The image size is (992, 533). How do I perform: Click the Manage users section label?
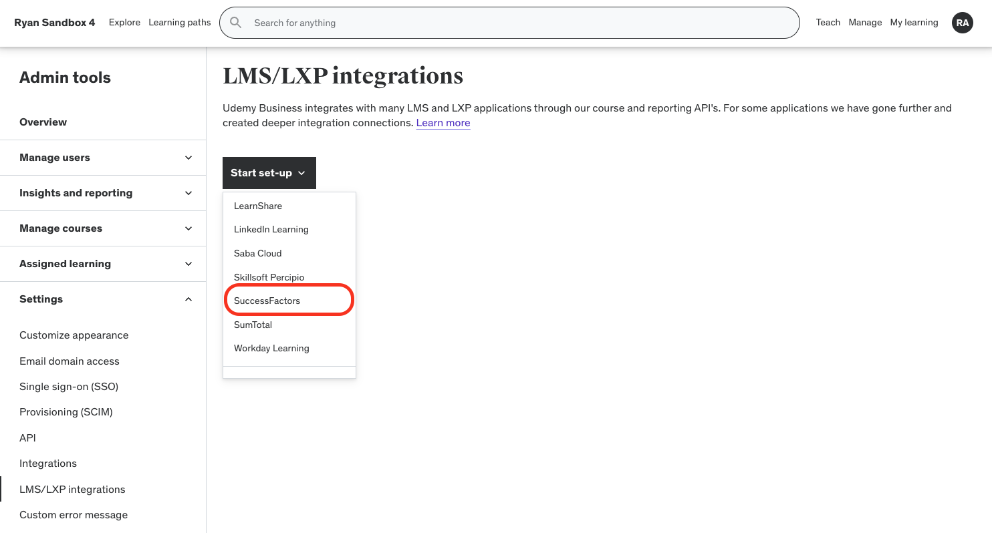[55, 158]
